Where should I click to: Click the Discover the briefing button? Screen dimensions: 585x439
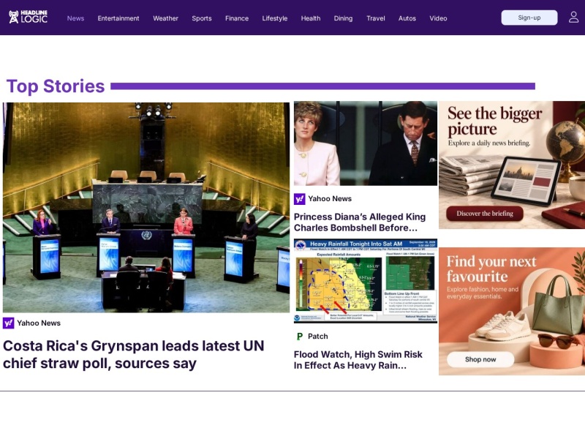(485, 214)
